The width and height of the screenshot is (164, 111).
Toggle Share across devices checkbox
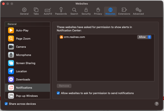coord(6,104)
